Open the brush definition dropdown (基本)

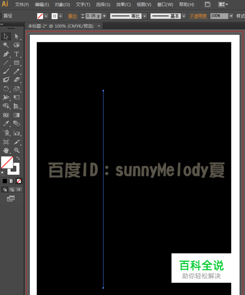pos(184,16)
